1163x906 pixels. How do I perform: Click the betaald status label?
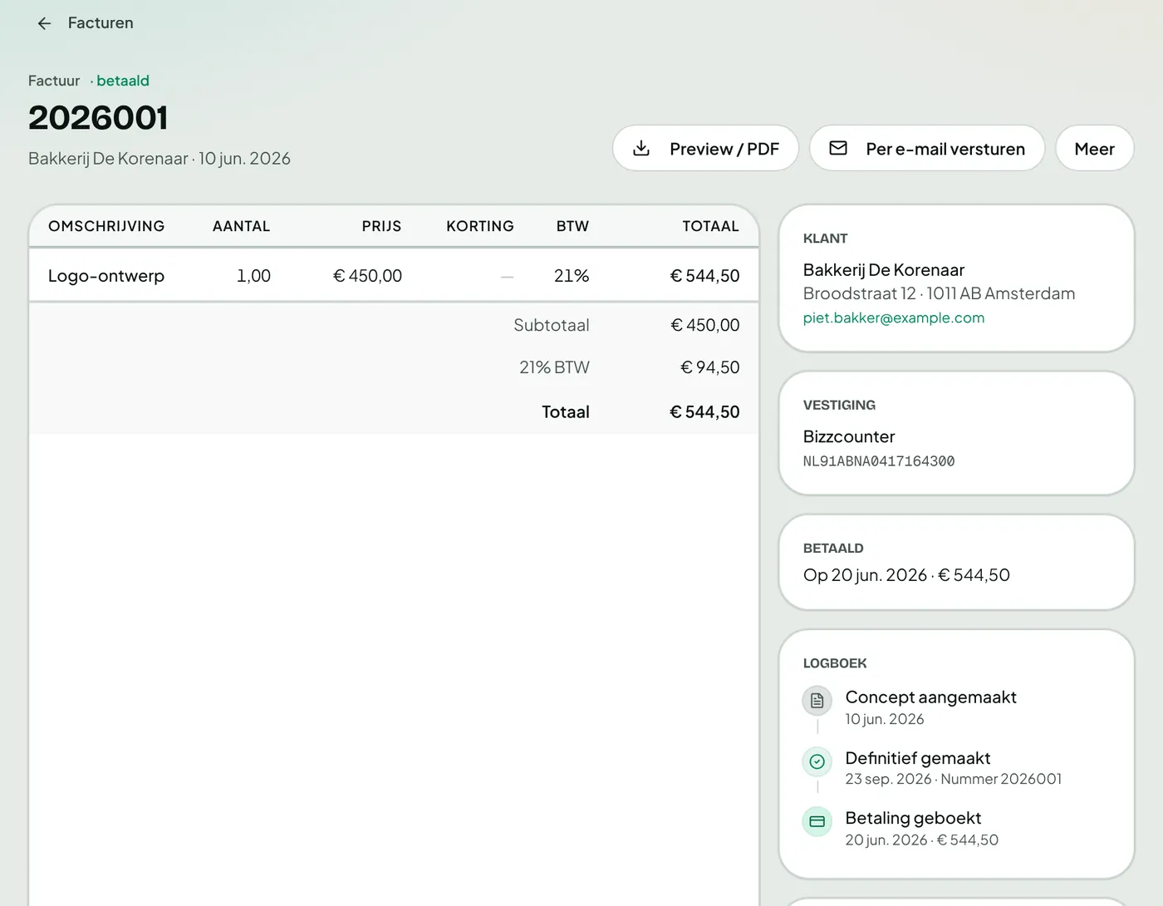point(123,81)
